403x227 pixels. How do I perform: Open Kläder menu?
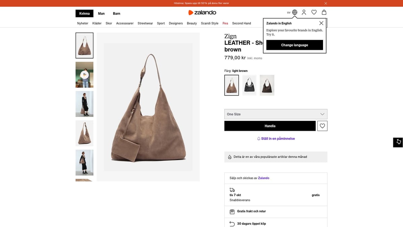coord(97,23)
